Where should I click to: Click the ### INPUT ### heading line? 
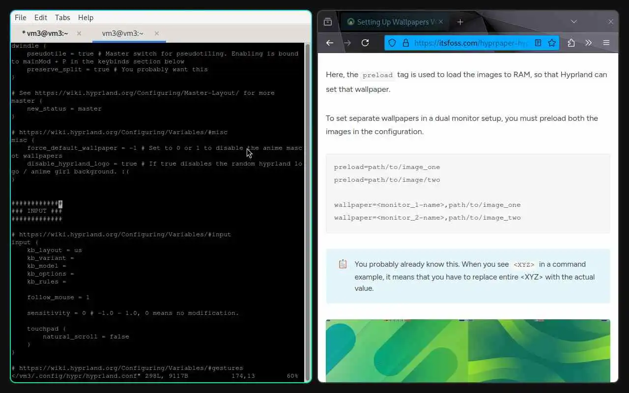click(x=37, y=211)
